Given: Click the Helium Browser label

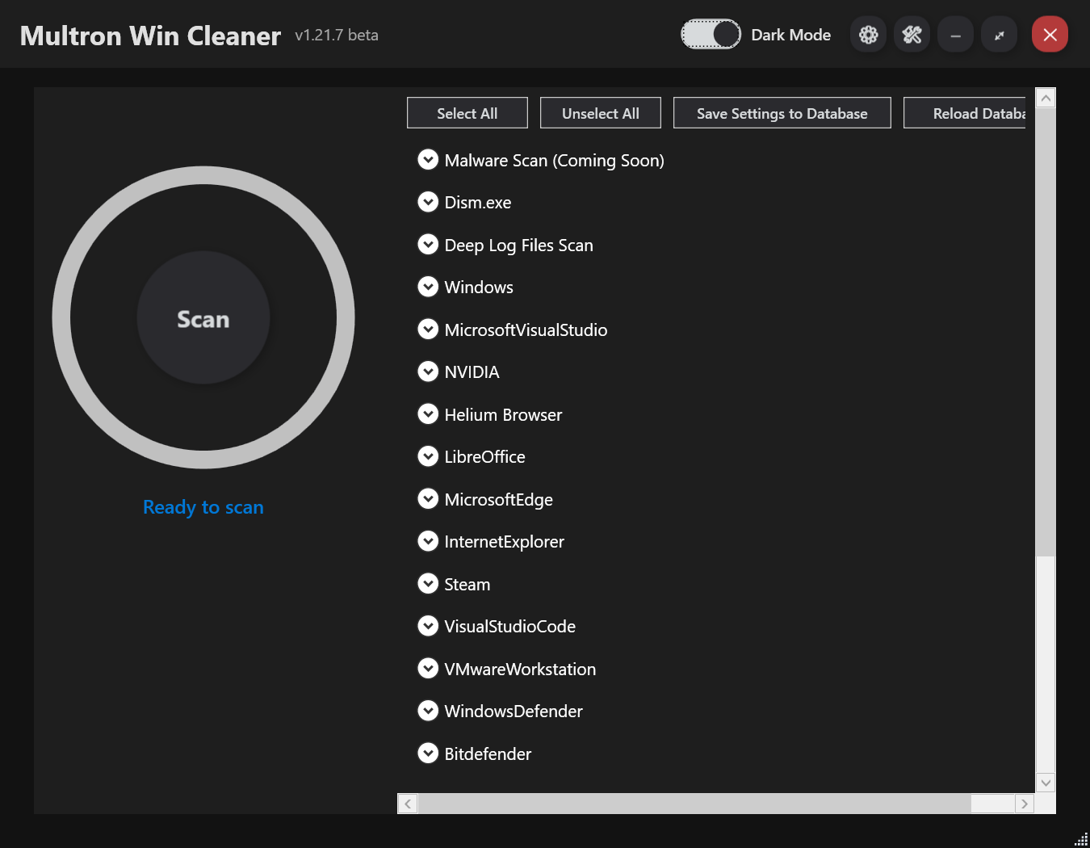Looking at the screenshot, I should [504, 415].
